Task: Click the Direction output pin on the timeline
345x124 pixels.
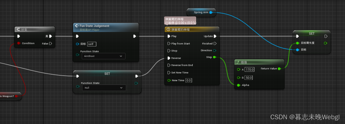Action: [214, 50]
